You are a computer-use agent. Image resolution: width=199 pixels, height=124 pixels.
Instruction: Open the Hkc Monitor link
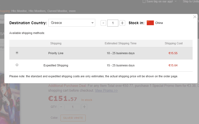[x=19, y=11]
